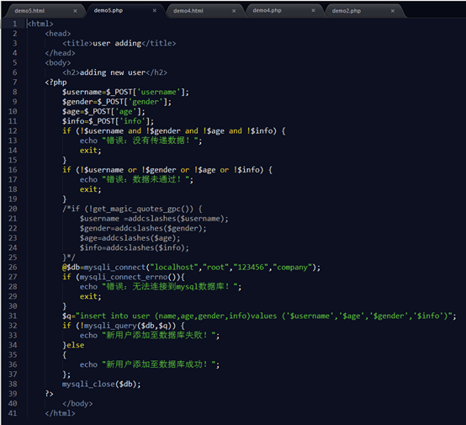Click line number 12 in gutter
The width and height of the screenshot is (466, 425).
13,130
